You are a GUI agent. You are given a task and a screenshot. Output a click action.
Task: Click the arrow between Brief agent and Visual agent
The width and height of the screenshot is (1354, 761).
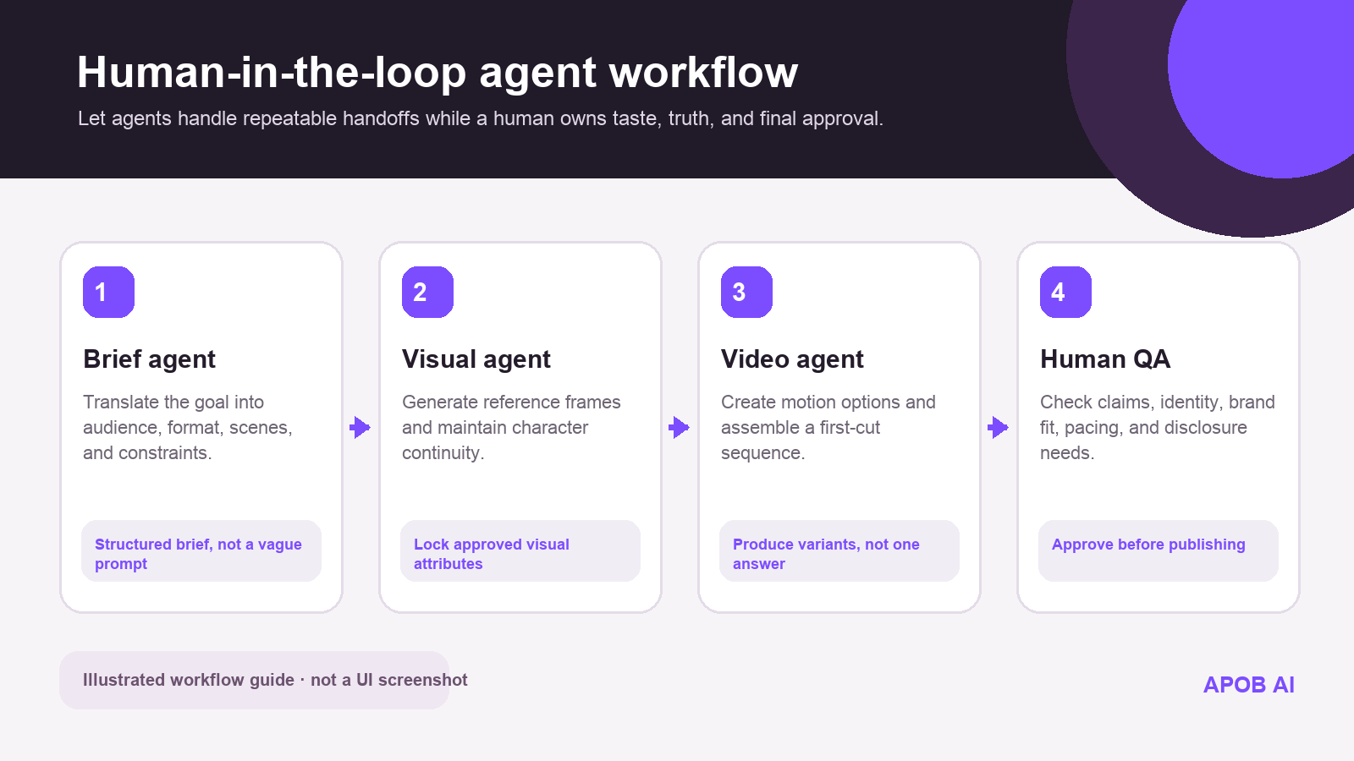point(361,427)
